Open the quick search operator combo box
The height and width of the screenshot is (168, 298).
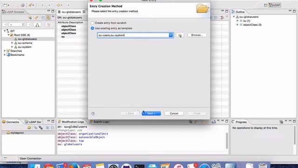[16, 25]
